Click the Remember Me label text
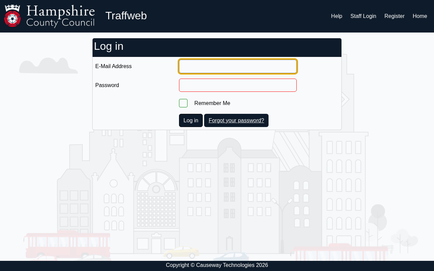 click(212, 103)
